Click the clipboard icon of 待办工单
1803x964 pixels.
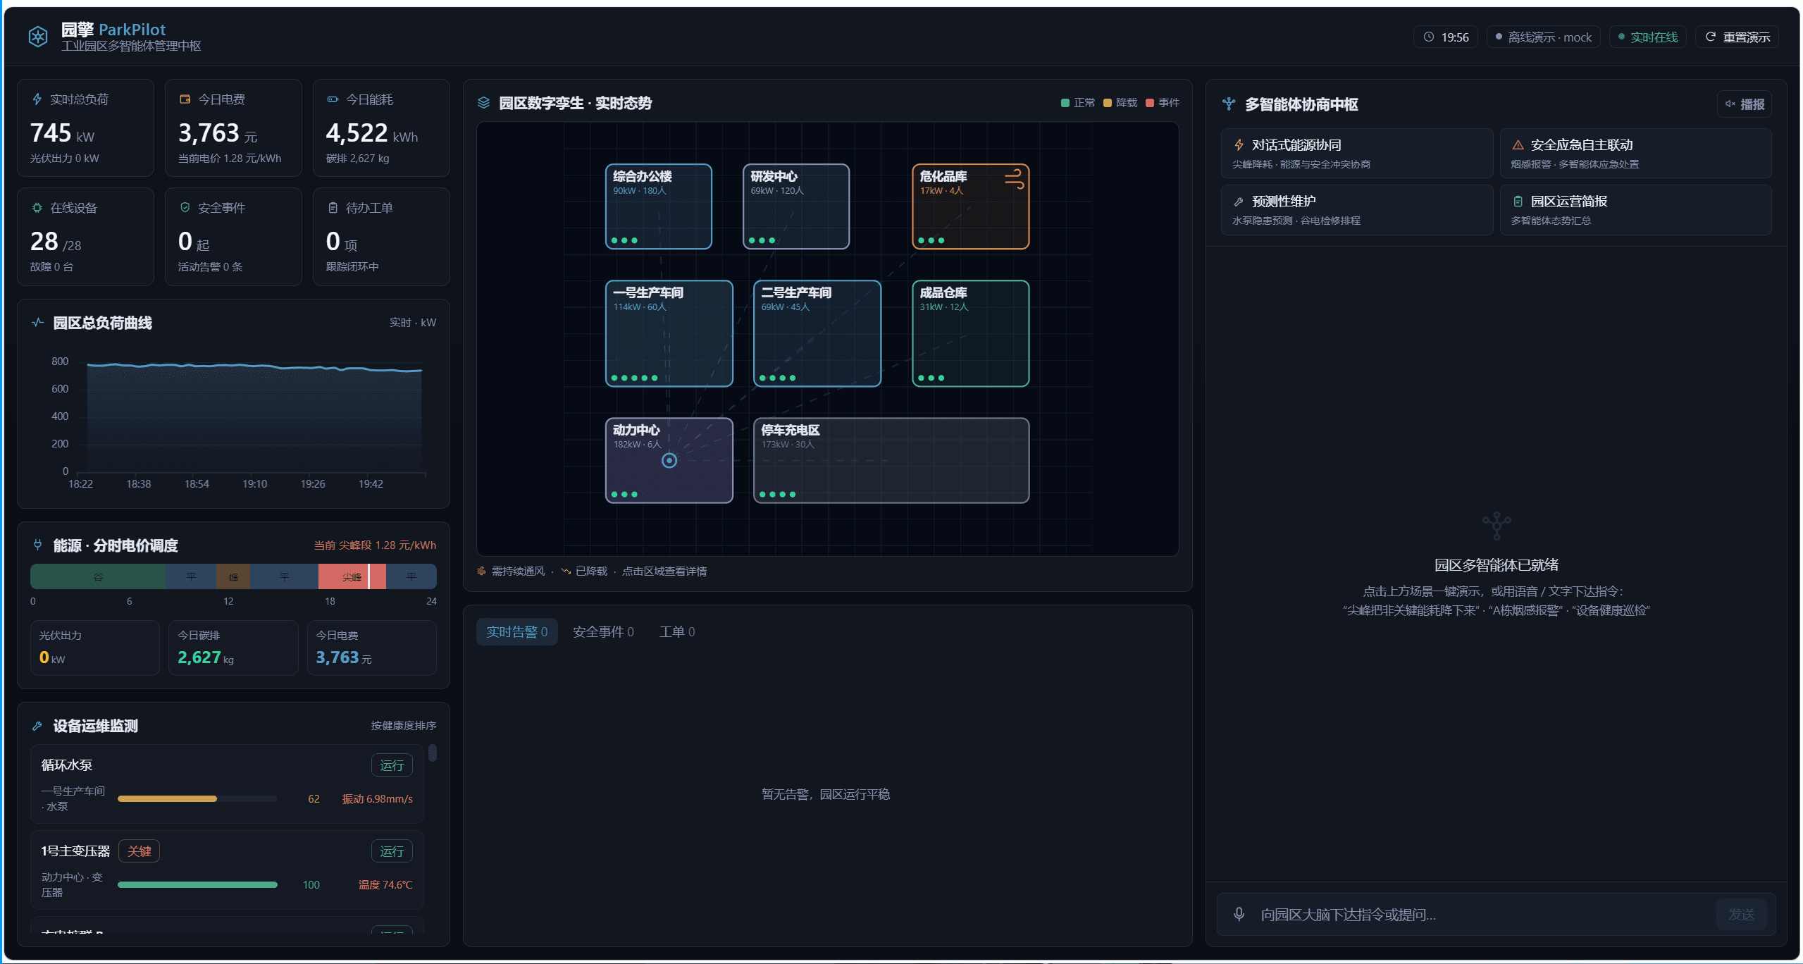pyautogui.click(x=333, y=208)
